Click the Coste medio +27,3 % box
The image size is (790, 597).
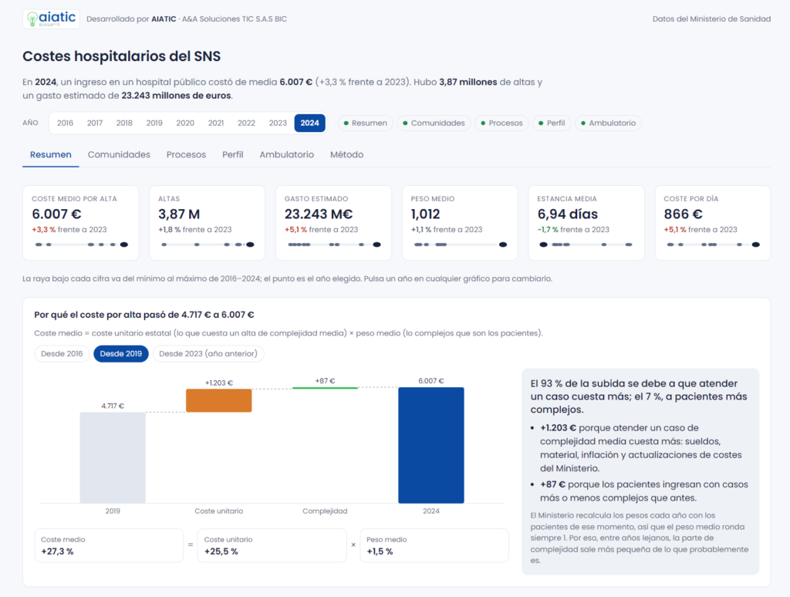pos(109,545)
